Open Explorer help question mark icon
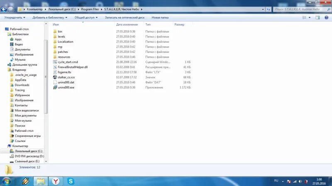The height and width of the screenshot is (186, 332). click(x=327, y=17)
